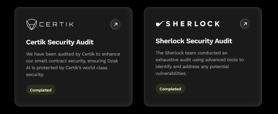Viewport: 278px width, 114px height.
Task: Click the SHERLOCK wordmark text
Action: 192,24
